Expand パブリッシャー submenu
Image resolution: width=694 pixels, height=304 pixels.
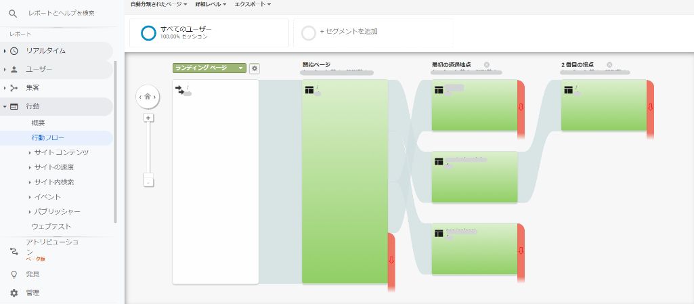coord(30,211)
